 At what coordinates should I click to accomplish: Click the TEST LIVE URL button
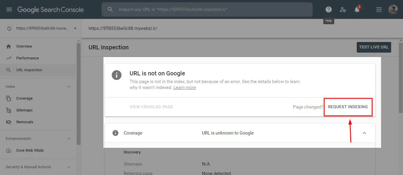coord(374,47)
